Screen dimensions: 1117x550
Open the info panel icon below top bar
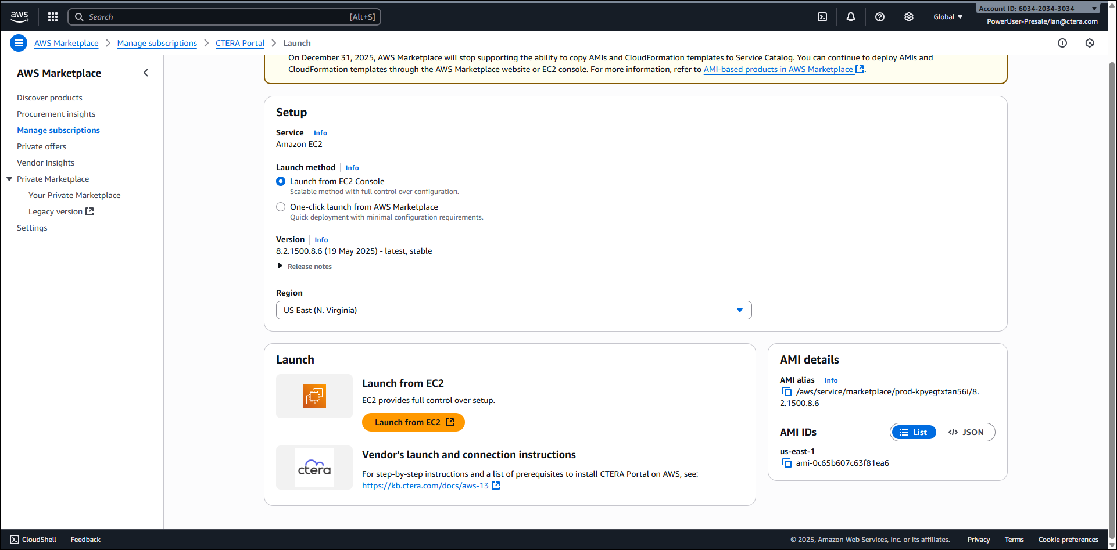[1062, 43]
